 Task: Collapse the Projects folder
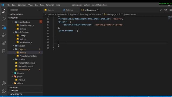point(22,49)
